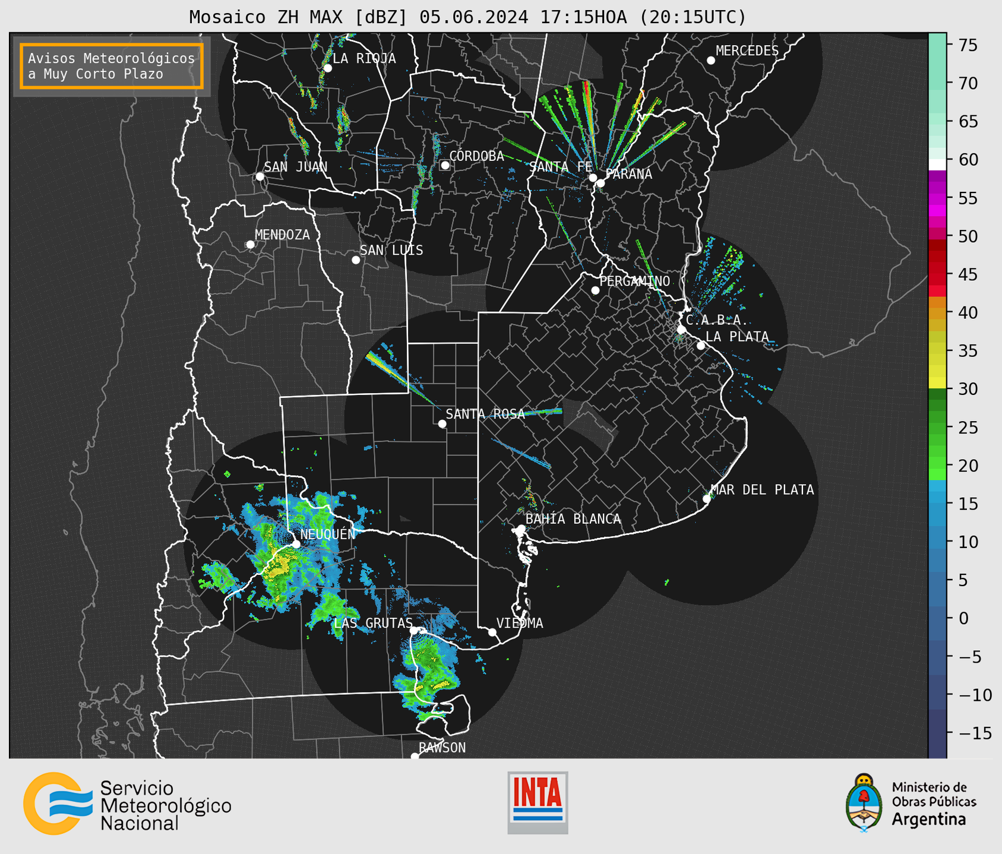Viewport: 1002px width, 854px height.
Task: Click the BAHÍA BLANCA label text
Action: (573, 519)
